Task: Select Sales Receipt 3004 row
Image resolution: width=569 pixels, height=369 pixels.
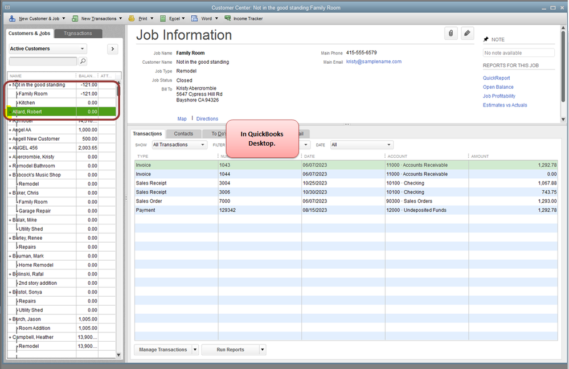Action: click(346, 183)
